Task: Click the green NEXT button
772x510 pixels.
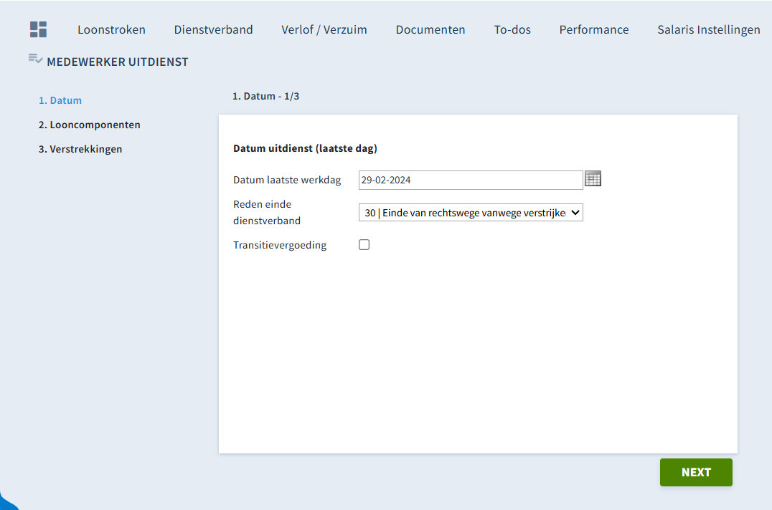Action: pos(696,472)
